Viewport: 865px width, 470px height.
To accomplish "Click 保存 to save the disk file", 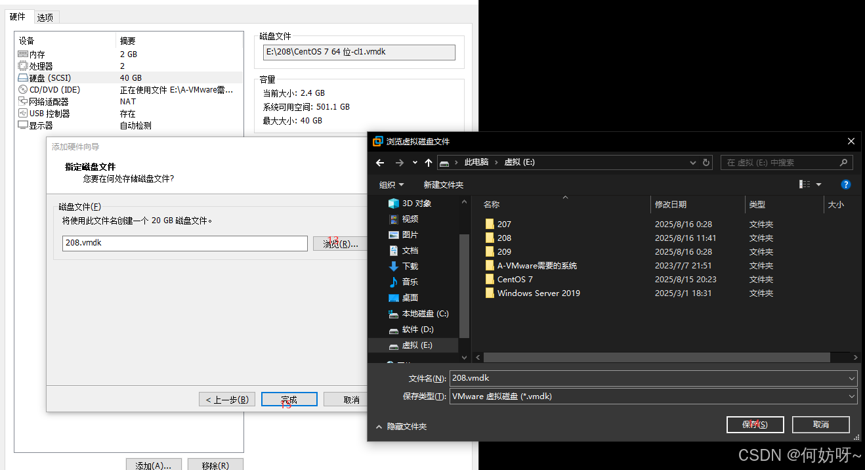I will pyautogui.click(x=755, y=425).
